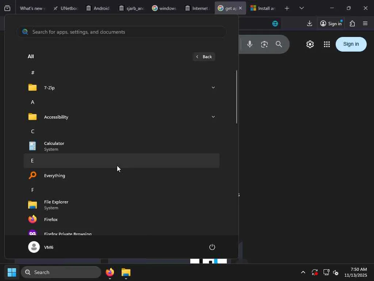Click the sync status tray icon

[x=314, y=272]
